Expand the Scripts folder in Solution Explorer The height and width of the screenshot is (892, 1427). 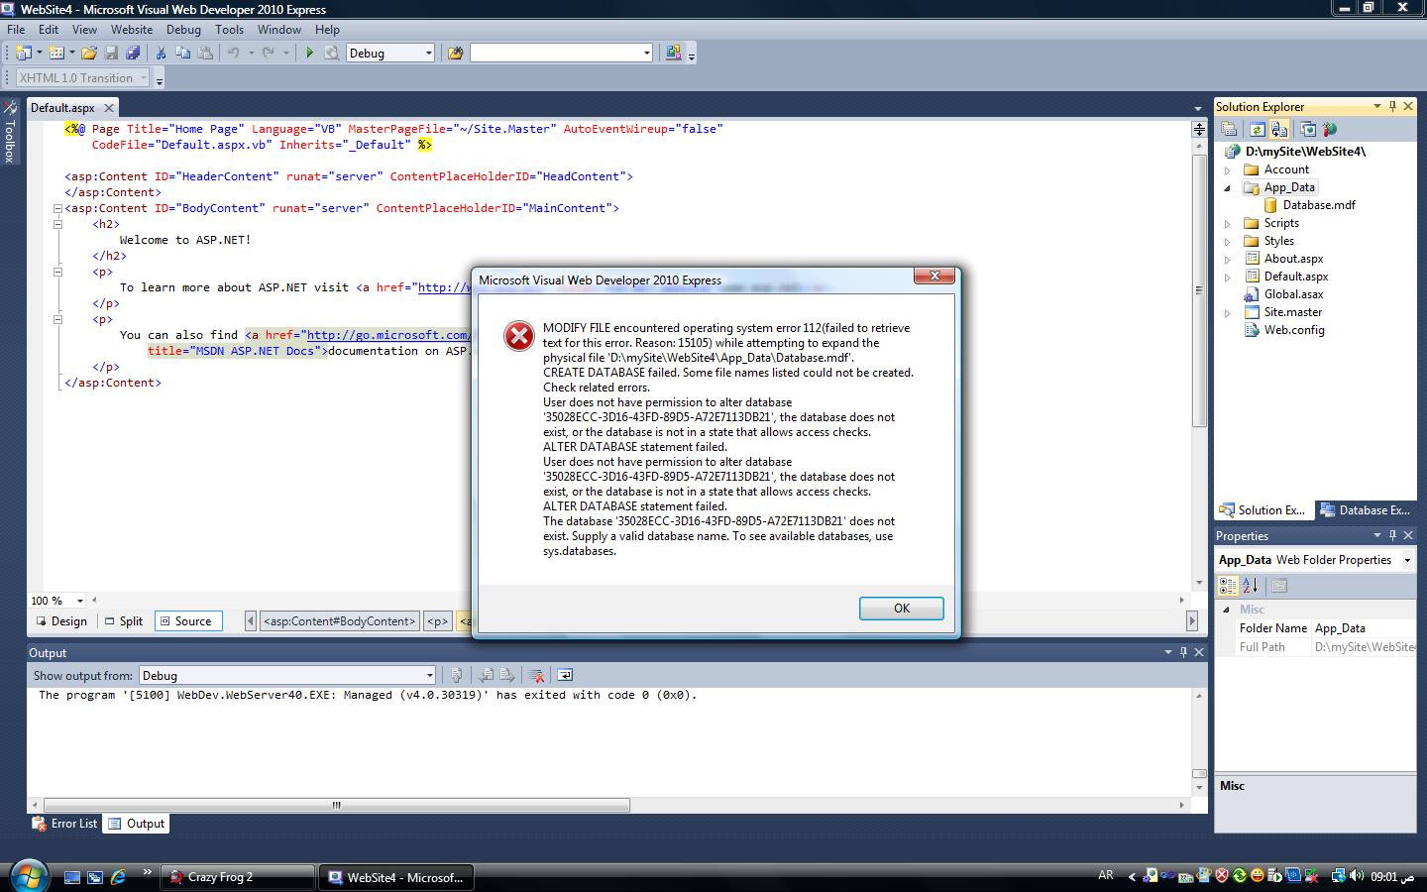pyautogui.click(x=1227, y=224)
